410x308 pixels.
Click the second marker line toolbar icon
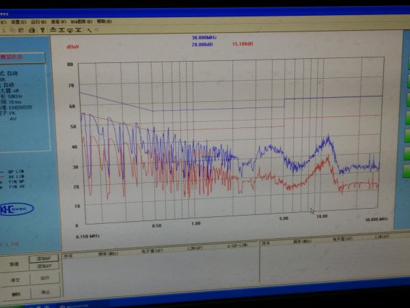pyautogui.click(x=61, y=30)
